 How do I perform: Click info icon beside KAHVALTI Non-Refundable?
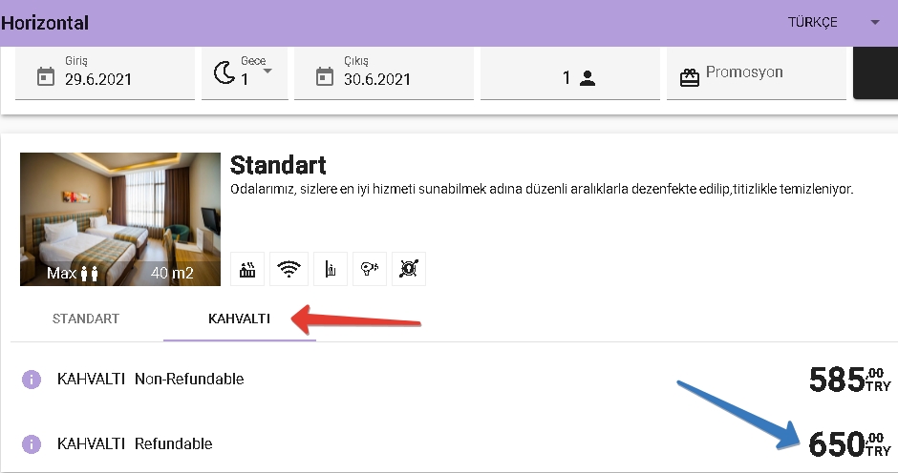(32, 380)
